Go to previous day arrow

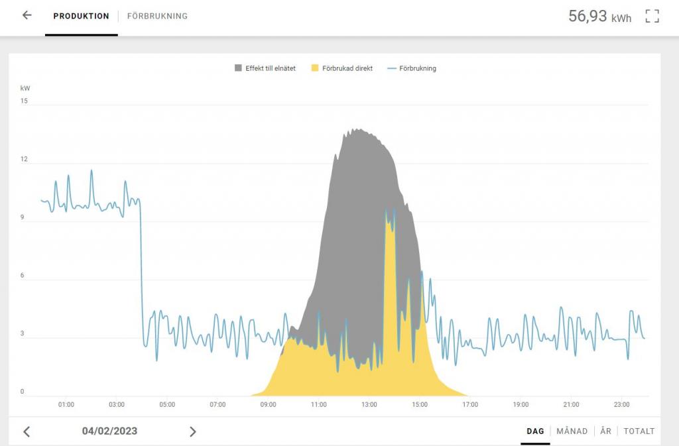coord(27,431)
